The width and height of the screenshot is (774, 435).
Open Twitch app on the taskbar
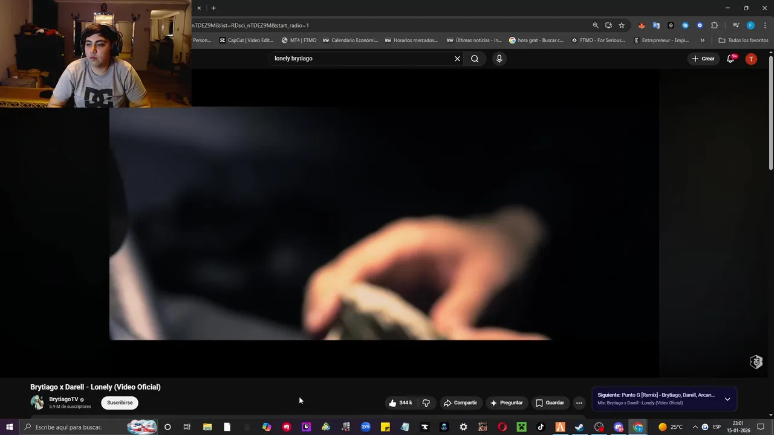pyautogui.click(x=307, y=427)
